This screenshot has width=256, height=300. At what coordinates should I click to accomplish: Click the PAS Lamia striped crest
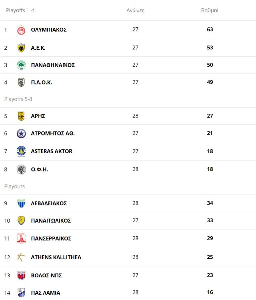(x=21, y=293)
